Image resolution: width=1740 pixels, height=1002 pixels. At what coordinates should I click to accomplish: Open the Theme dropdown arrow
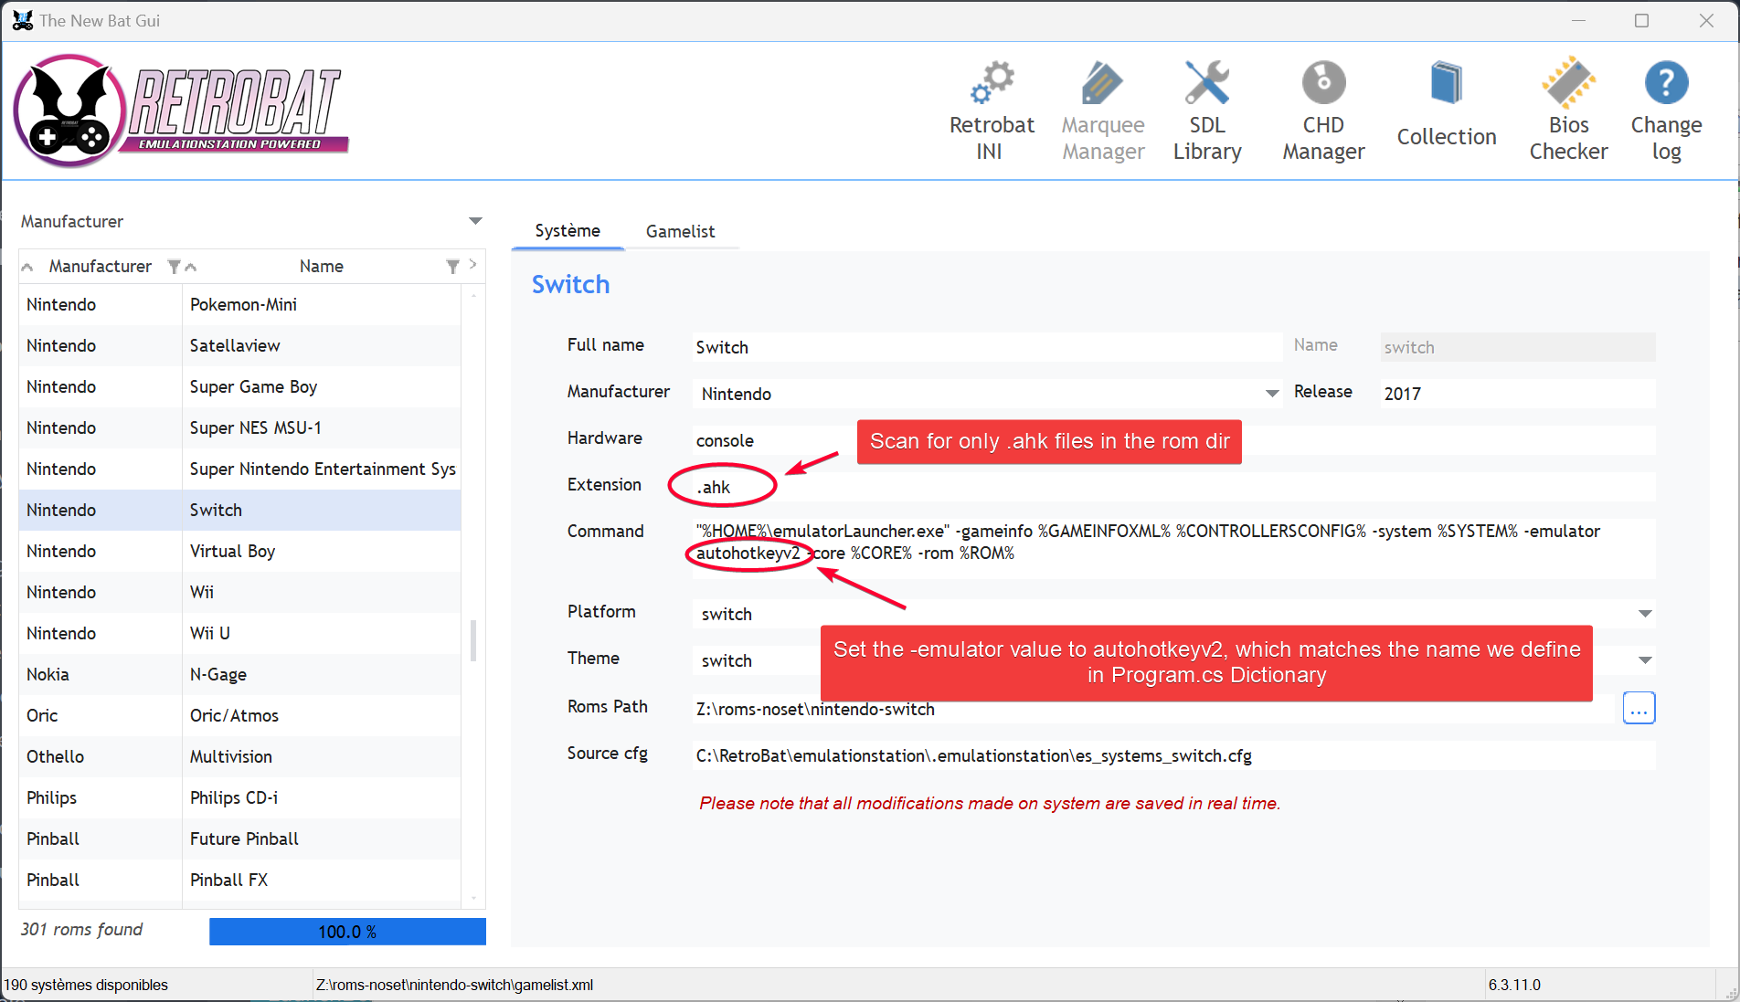pos(1645,660)
